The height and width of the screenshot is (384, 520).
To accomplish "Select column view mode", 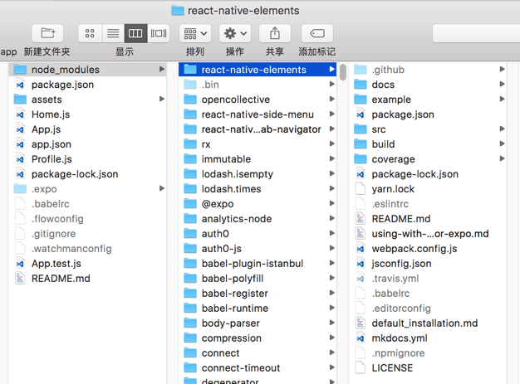I will (135, 33).
